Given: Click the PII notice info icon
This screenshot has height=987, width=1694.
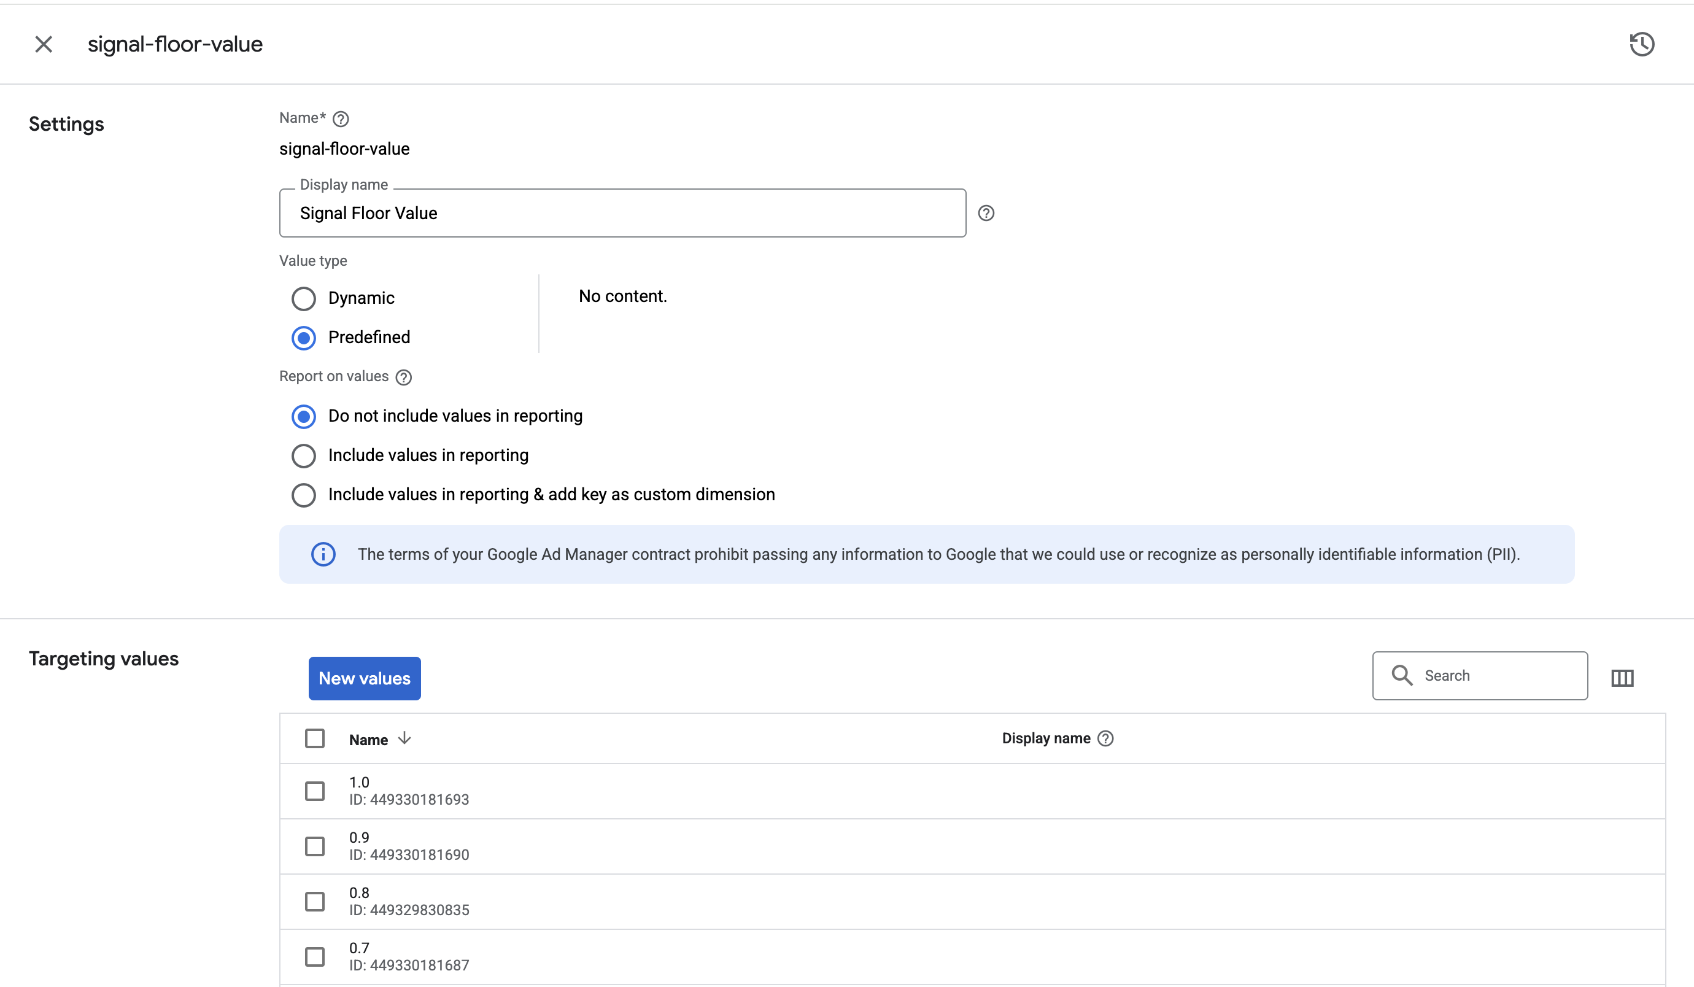Looking at the screenshot, I should point(323,555).
